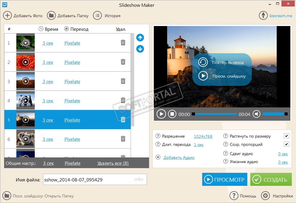Click Удалить все (8) link
296x203 pixels.
click(113, 163)
